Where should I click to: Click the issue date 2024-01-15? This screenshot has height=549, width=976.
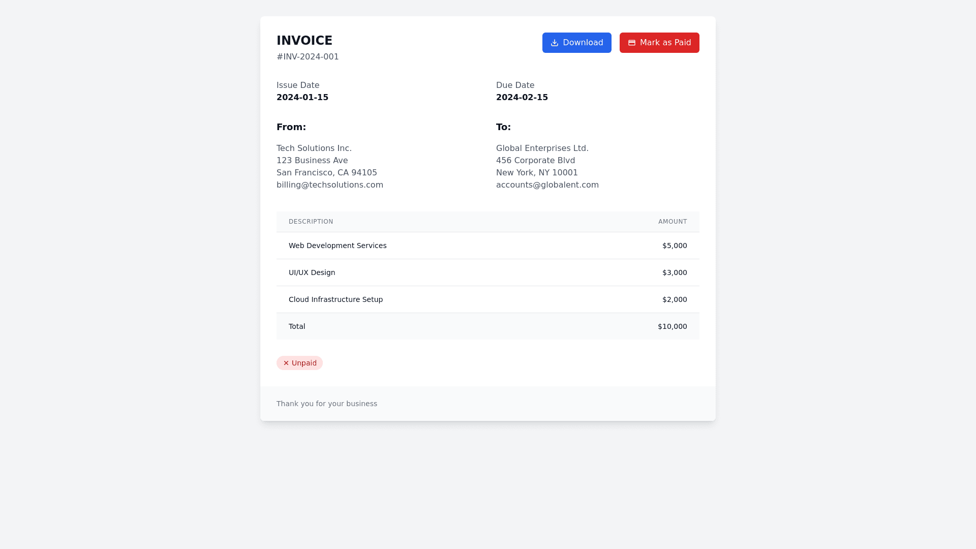click(302, 98)
